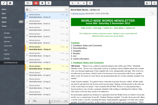Open World Wide Words 31 Aug 13 message
Screen dimensions: 158x105
point(47,74)
